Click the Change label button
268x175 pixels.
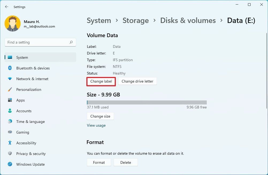(x=101, y=81)
